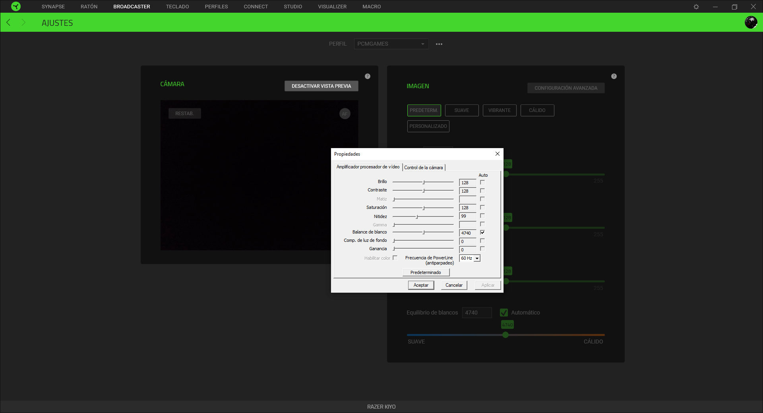
Task: Enable Auto checkbox for Nitidez
Action: [482, 216]
